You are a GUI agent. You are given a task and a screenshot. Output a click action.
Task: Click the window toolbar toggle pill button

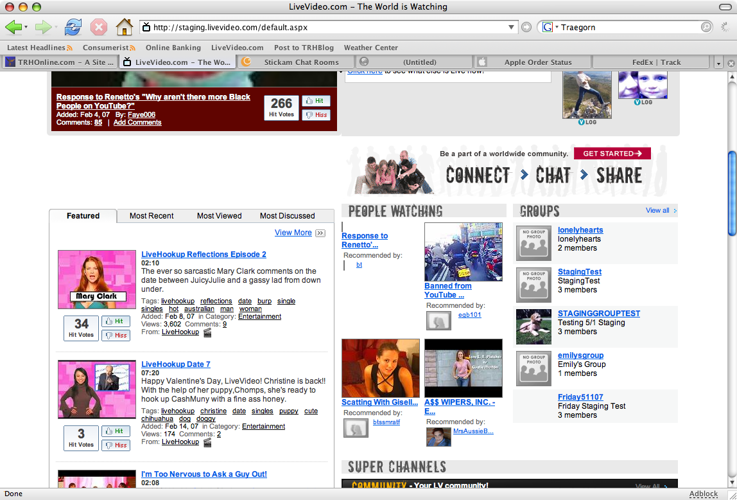point(725,6)
